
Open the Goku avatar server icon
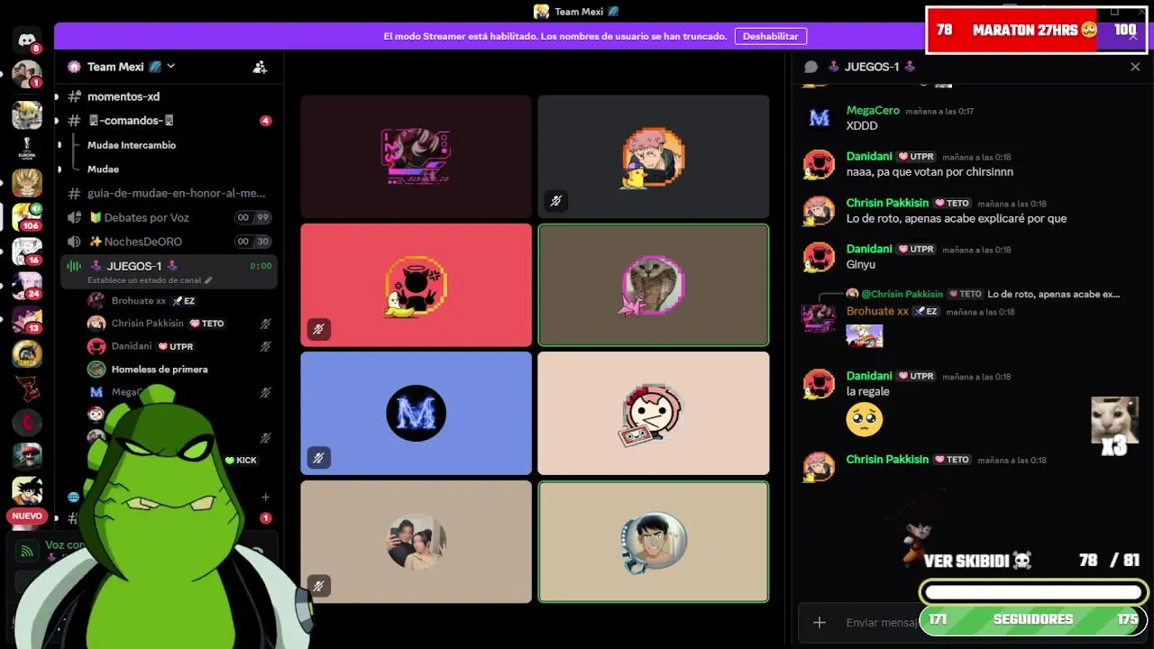[27, 490]
